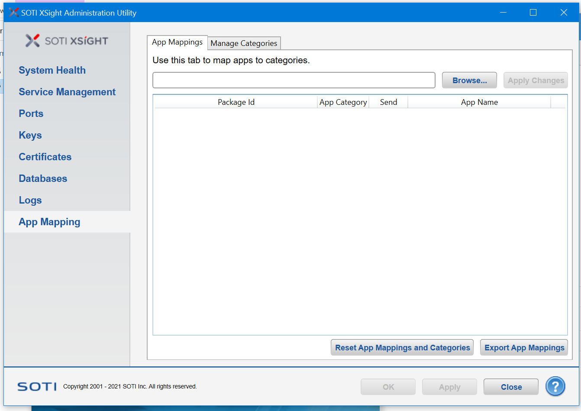This screenshot has width=581, height=411.
Task: Go to Ports section
Action: pos(31,113)
